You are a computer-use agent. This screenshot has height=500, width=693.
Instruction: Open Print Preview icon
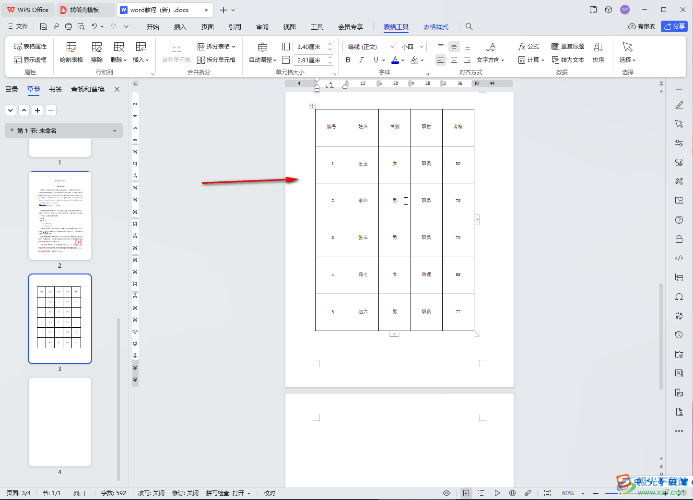click(x=81, y=26)
